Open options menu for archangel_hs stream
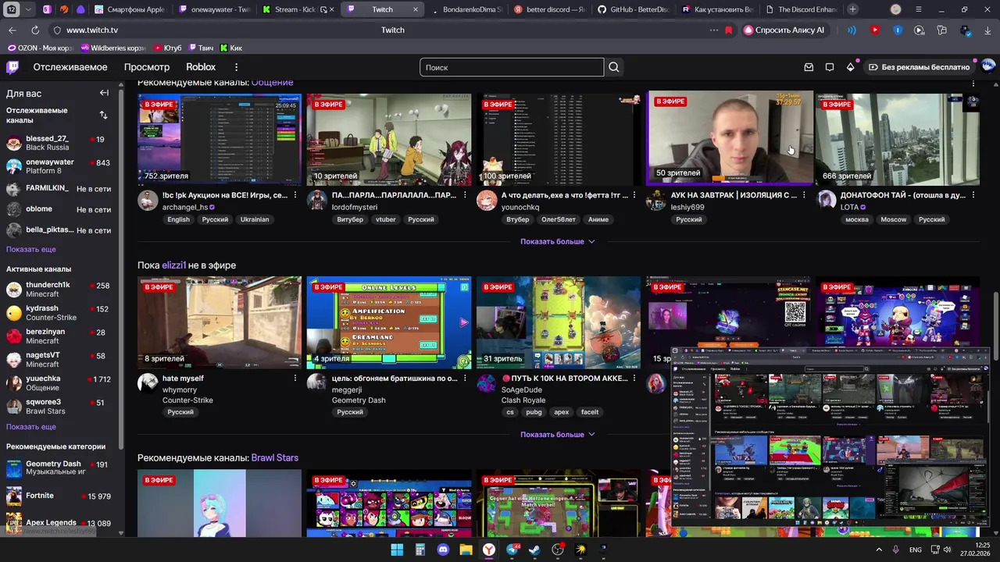1000x562 pixels. [x=295, y=195]
